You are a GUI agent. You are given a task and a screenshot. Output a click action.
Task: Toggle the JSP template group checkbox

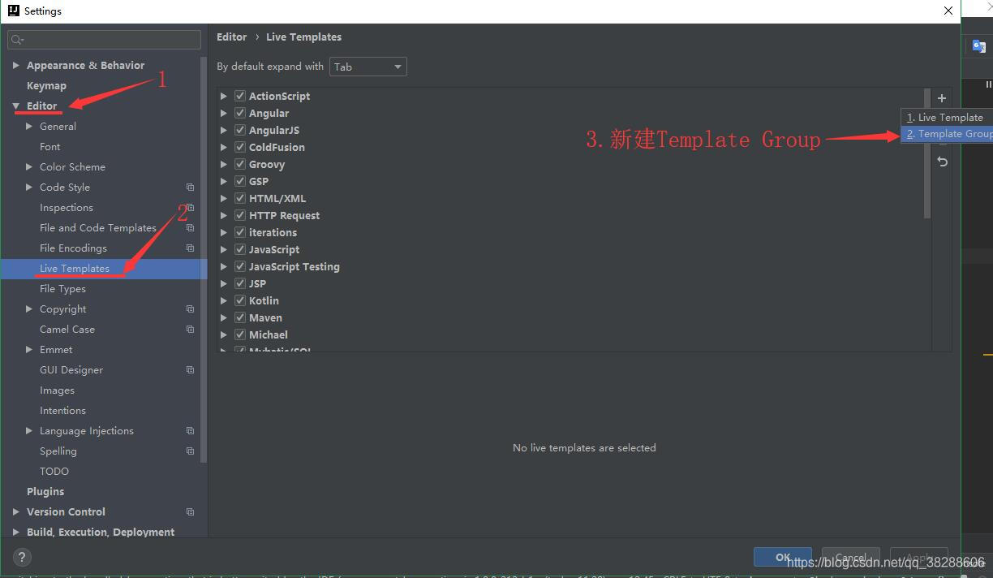240,283
